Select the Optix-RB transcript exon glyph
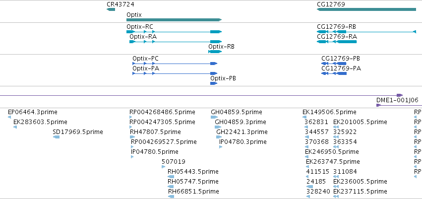422x199 pixels. (215, 52)
